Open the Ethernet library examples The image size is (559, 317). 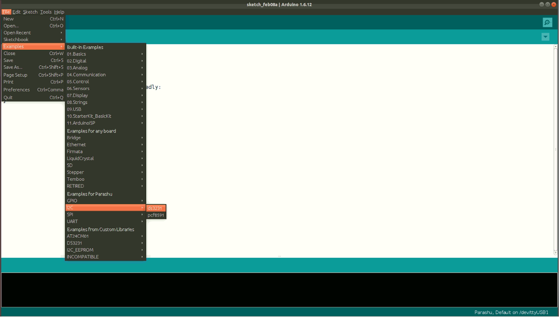105,145
